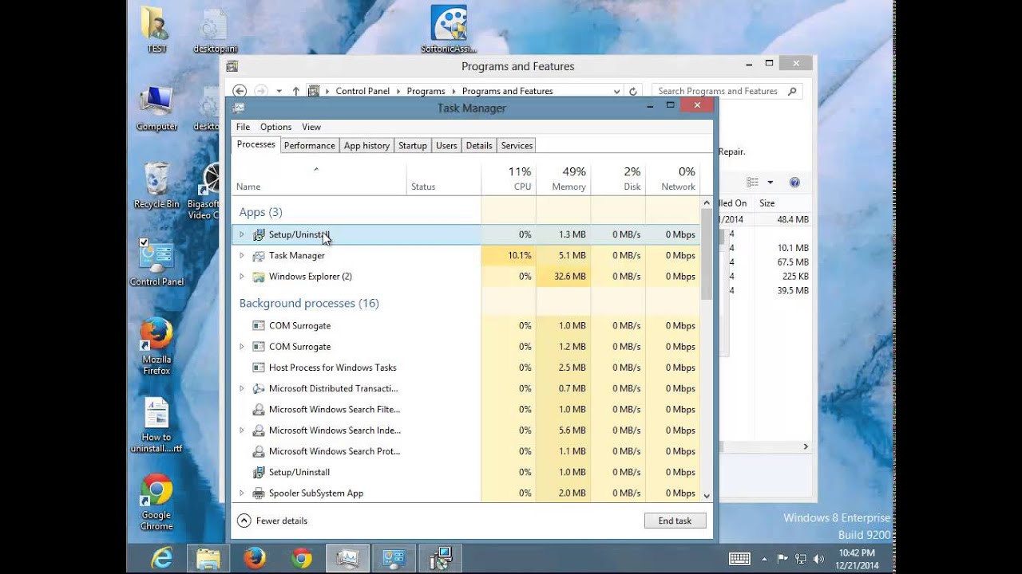Switch to the Details tab
The width and height of the screenshot is (1022, 574).
coord(479,145)
